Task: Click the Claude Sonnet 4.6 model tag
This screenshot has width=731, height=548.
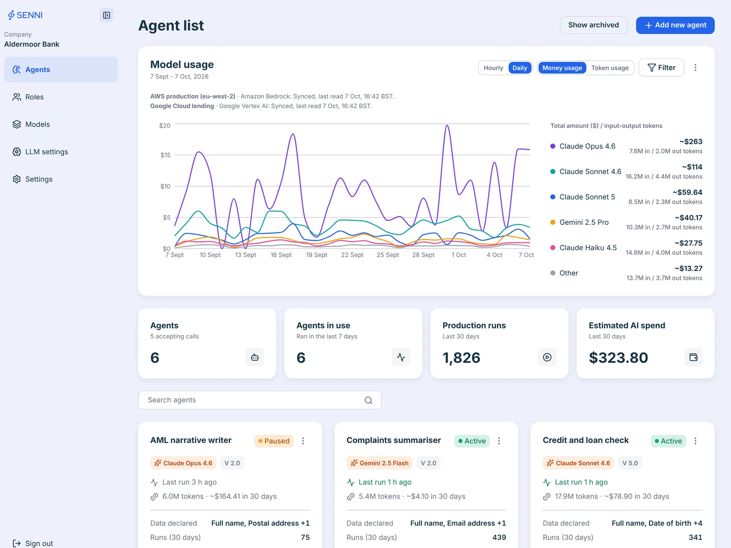Action: coord(578,463)
